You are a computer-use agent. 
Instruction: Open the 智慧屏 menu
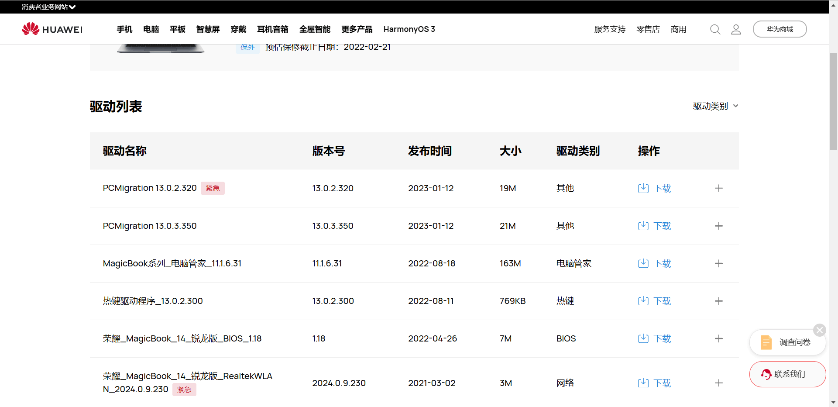point(208,29)
